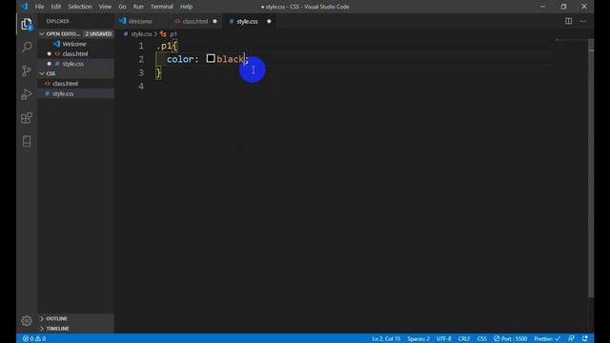Change indentation via Spaces: 2
This screenshot has width=610, height=343.
pos(418,339)
